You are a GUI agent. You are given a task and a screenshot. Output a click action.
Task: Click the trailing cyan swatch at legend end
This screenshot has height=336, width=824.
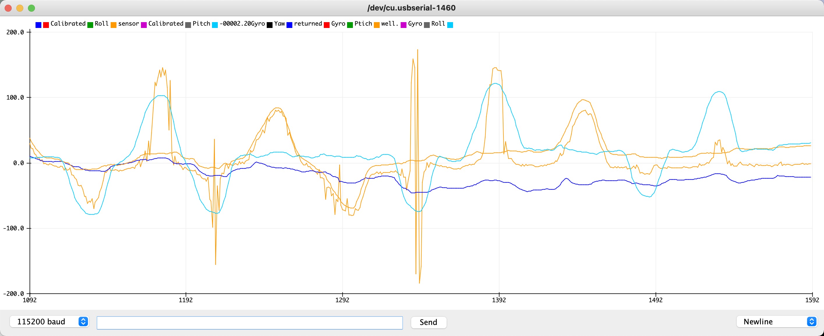[x=450, y=25]
